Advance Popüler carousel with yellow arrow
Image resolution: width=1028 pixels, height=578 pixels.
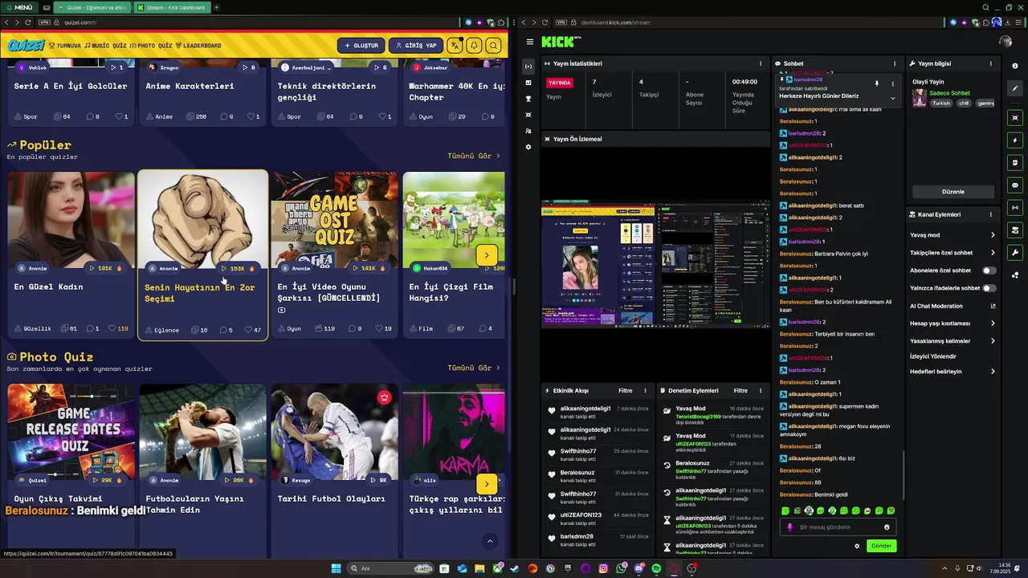click(487, 255)
